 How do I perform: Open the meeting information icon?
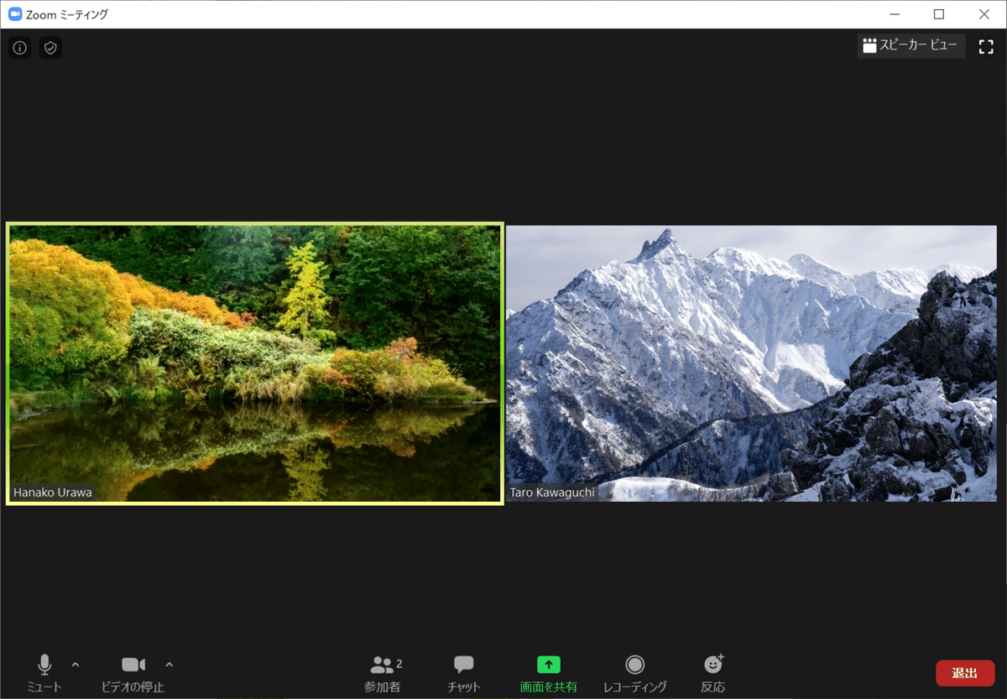(x=20, y=48)
